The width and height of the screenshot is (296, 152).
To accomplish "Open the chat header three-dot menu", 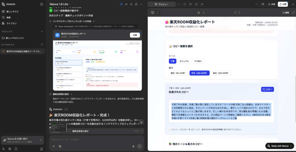I will click(141, 4).
